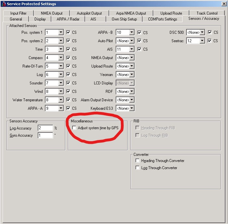
Task: Uncheck the CS box for Seetrac
Action: click(210, 41)
